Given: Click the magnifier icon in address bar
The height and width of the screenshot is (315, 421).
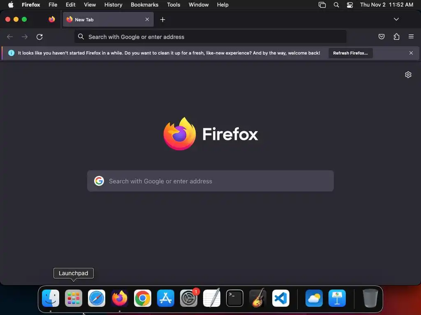Looking at the screenshot, I should click(x=81, y=37).
